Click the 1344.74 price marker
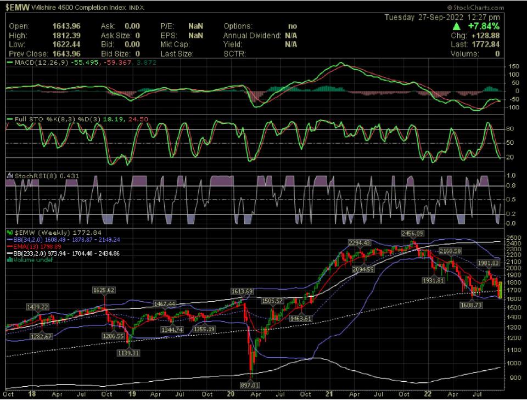The width and height of the screenshot is (527, 401). coord(172,330)
